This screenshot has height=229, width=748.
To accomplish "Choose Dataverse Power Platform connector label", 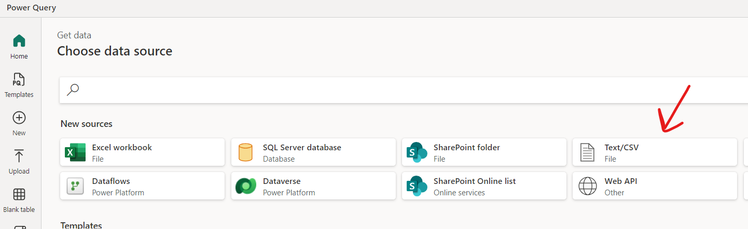I will coord(282,181).
